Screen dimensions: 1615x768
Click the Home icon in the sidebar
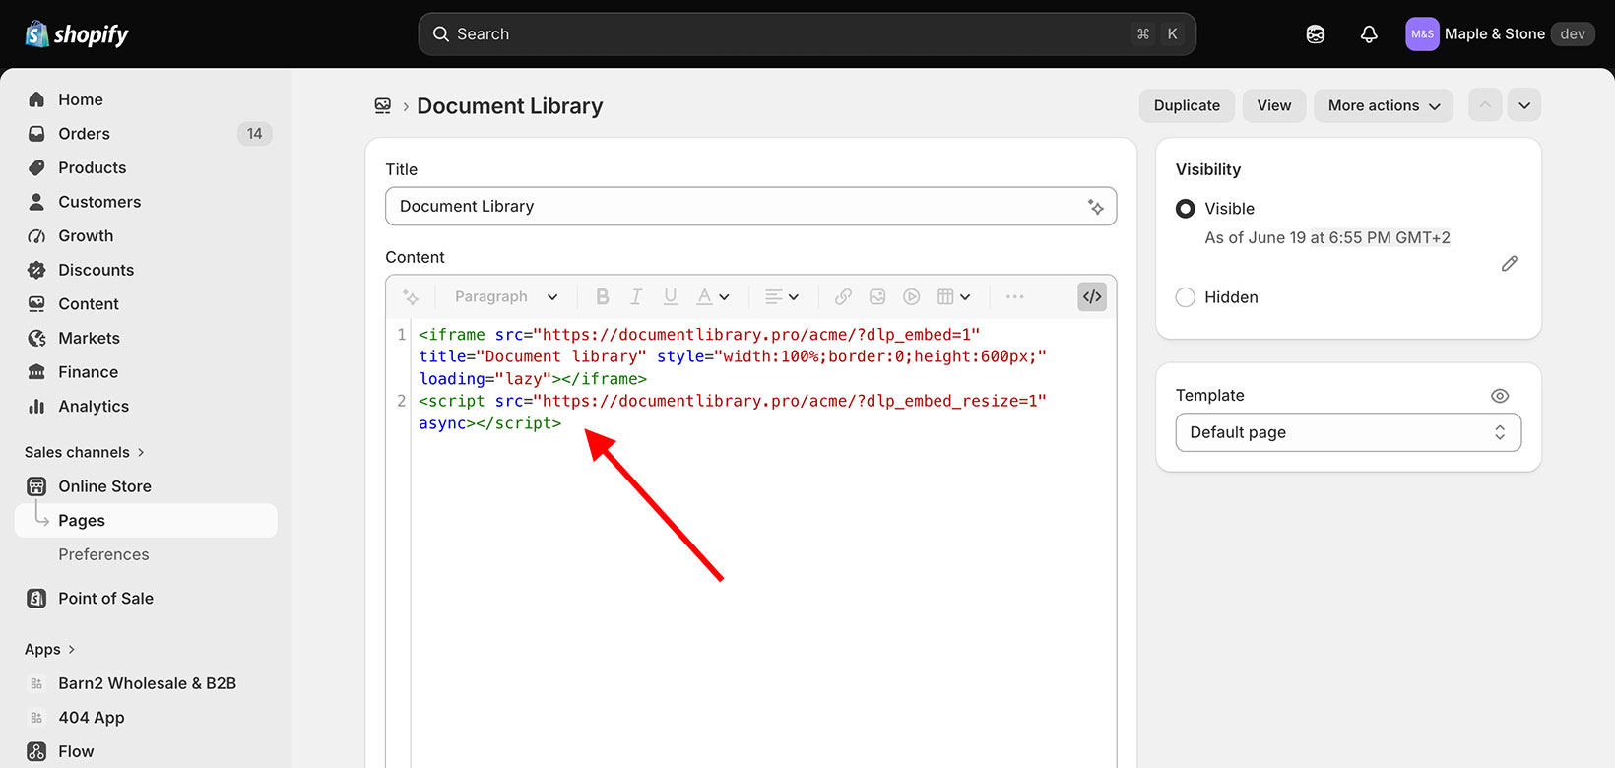pyautogui.click(x=36, y=99)
